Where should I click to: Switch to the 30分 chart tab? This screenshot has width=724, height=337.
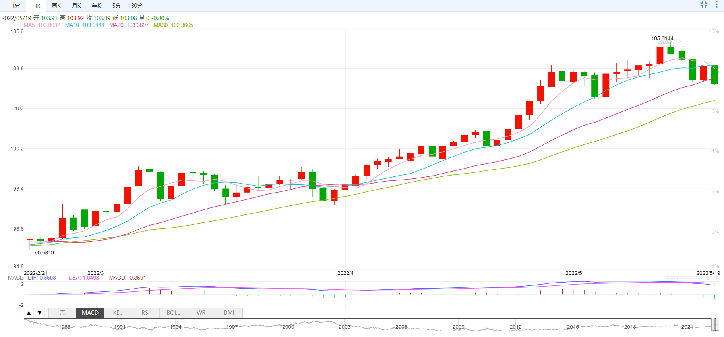(x=137, y=6)
